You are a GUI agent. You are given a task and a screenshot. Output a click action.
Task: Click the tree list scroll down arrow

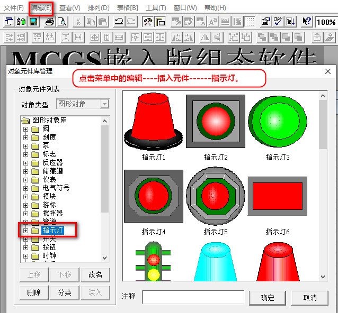click(x=105, y=257)
